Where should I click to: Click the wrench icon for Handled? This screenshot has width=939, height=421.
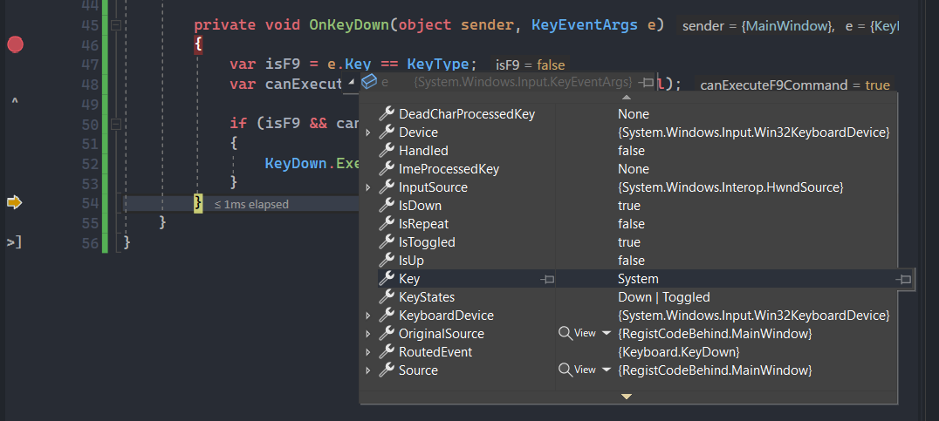(387, 151)
